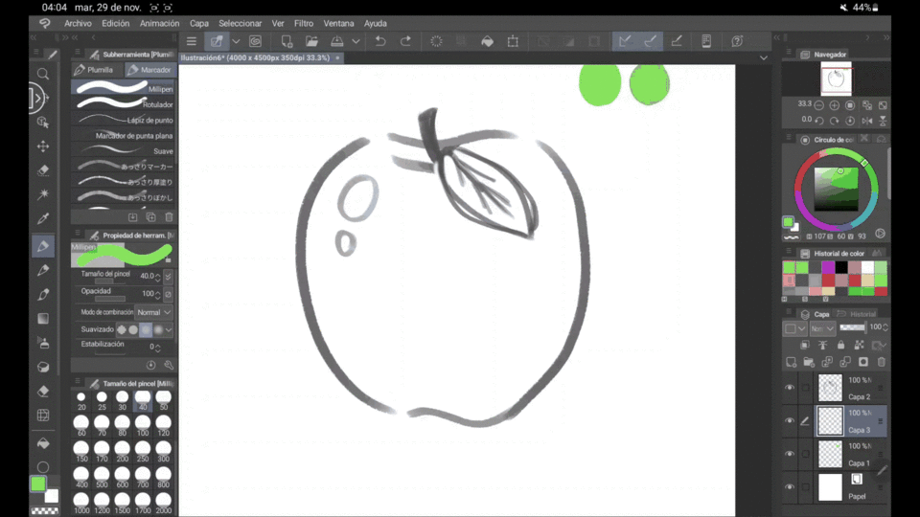Select the Capa 2 layer thumbnail

[x=830, y=388]
